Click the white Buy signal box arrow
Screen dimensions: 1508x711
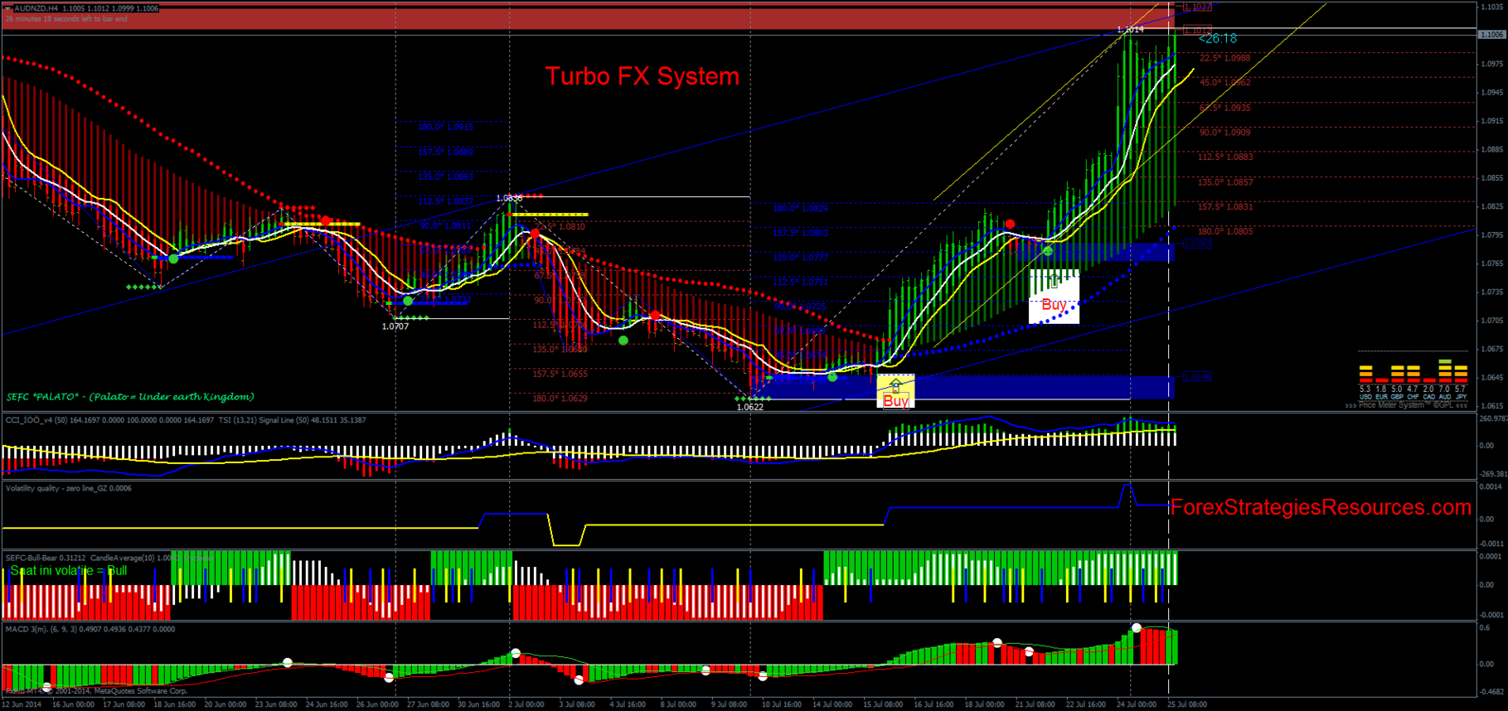click(x=1054, y=283)
